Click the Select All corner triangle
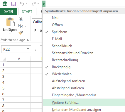 [x=4, y=59]
